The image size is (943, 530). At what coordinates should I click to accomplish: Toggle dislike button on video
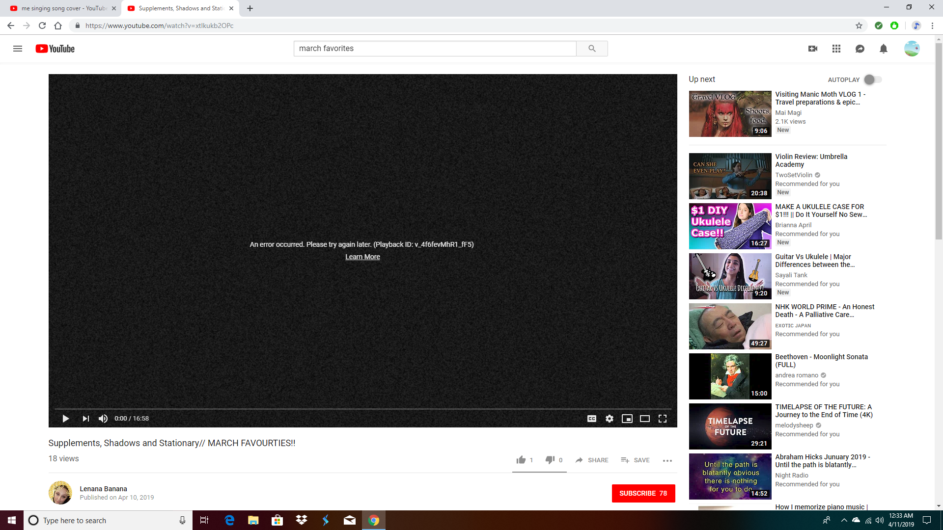pos(550,459)
